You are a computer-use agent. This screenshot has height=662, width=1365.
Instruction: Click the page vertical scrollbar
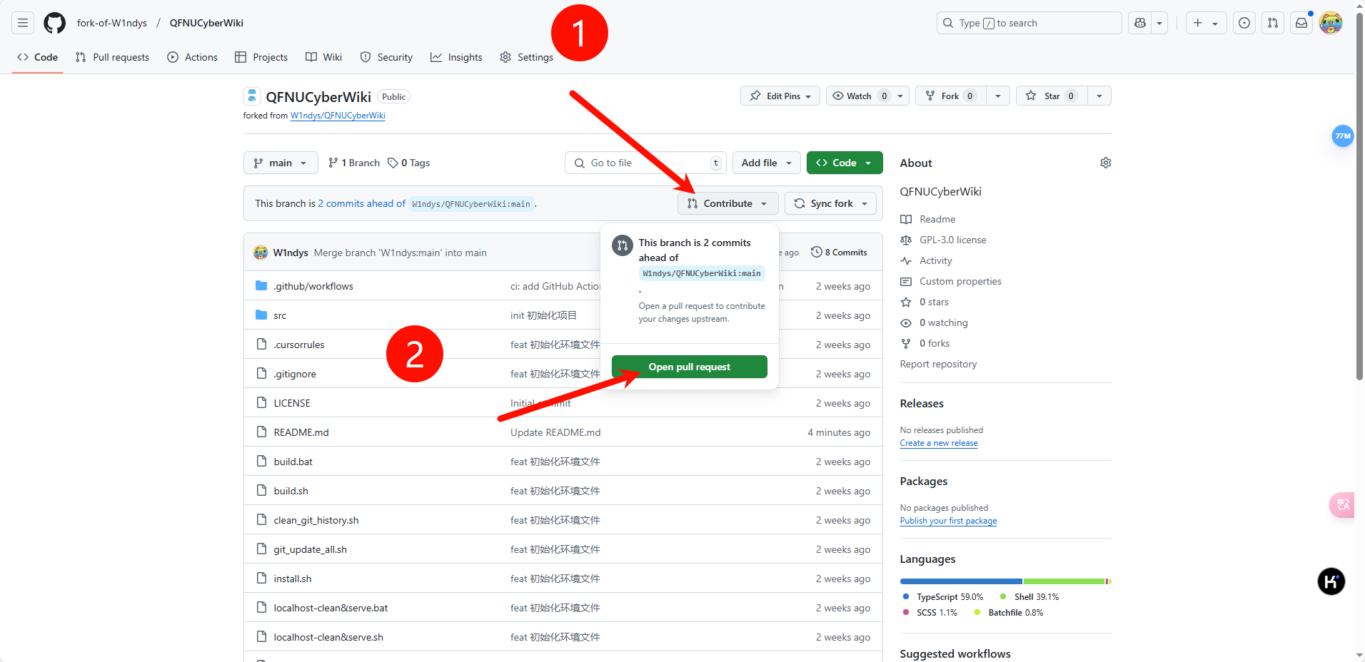1359,197
